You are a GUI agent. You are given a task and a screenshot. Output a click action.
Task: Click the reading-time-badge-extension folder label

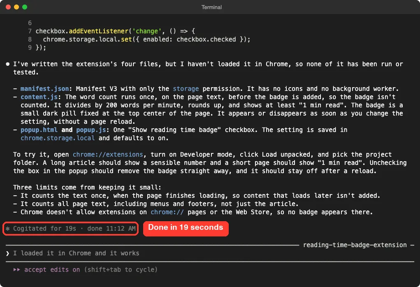tap(355, 245)
